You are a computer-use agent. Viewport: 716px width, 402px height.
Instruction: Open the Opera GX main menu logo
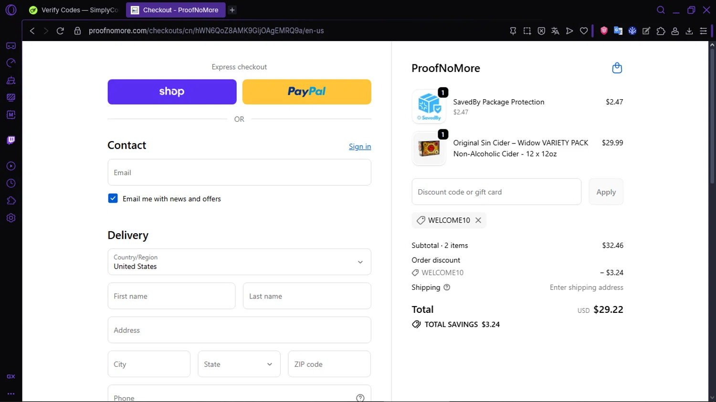point(11,10)
